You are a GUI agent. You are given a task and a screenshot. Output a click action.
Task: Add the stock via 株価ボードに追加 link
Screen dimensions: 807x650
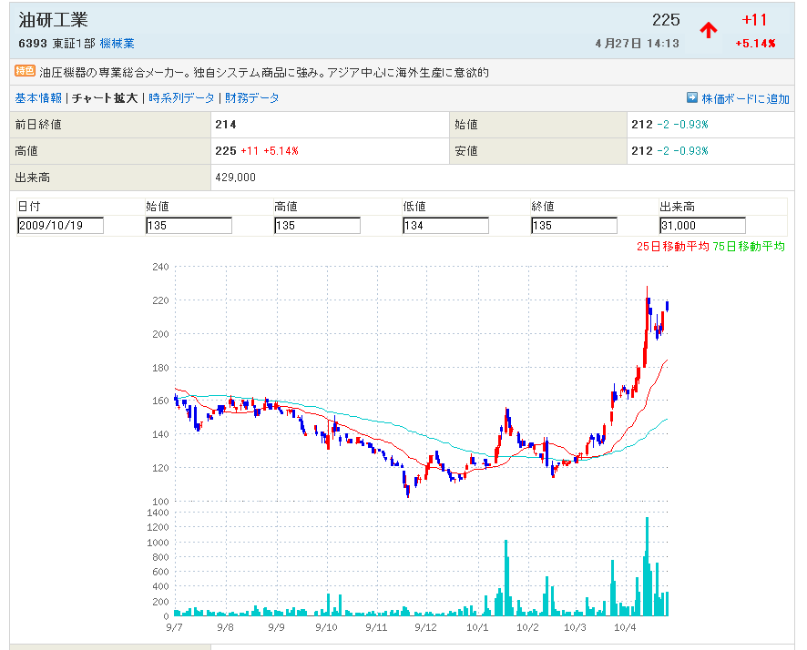pyautogui.click(x=745, y=98)
